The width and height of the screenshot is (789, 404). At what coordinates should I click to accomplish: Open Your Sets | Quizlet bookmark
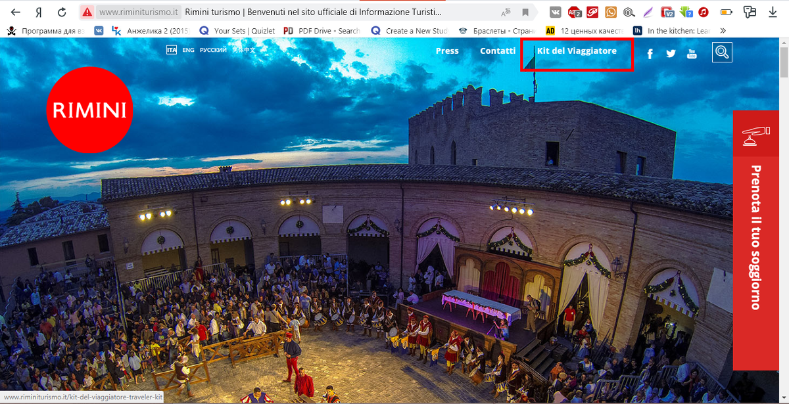pyautogui.click(x=237, y=30)
